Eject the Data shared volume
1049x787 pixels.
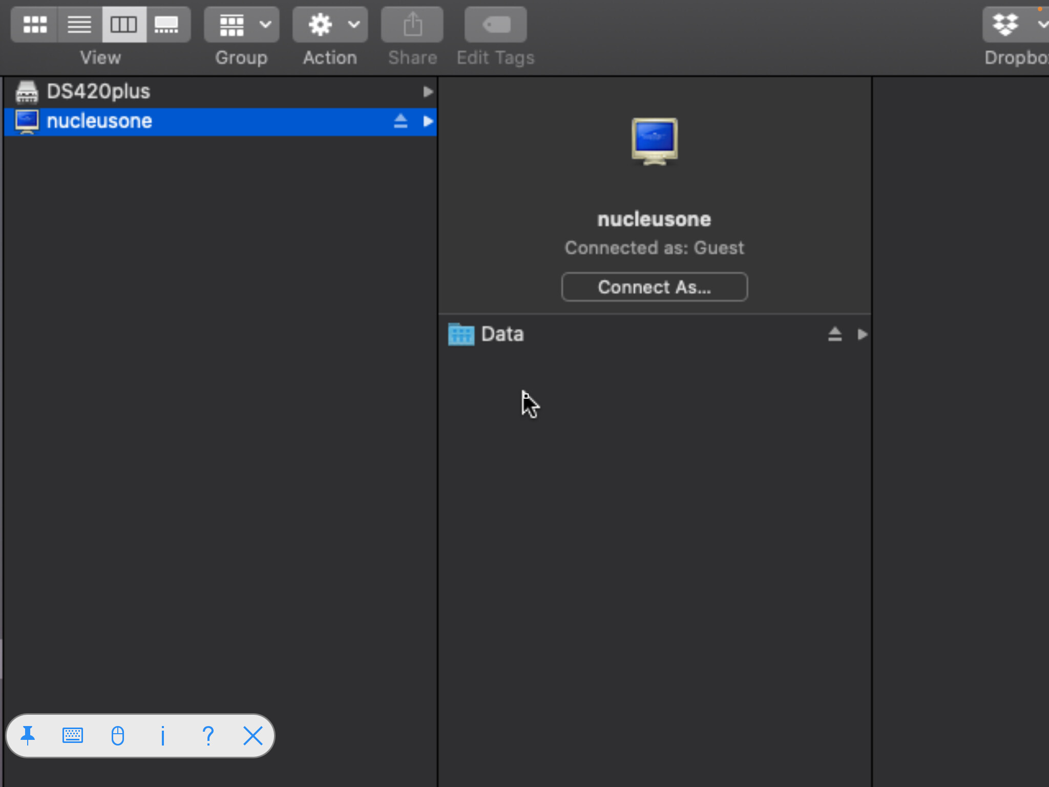tap(834, 335)
